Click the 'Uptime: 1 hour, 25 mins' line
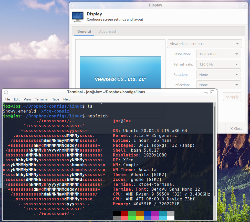 pos(142,141)
